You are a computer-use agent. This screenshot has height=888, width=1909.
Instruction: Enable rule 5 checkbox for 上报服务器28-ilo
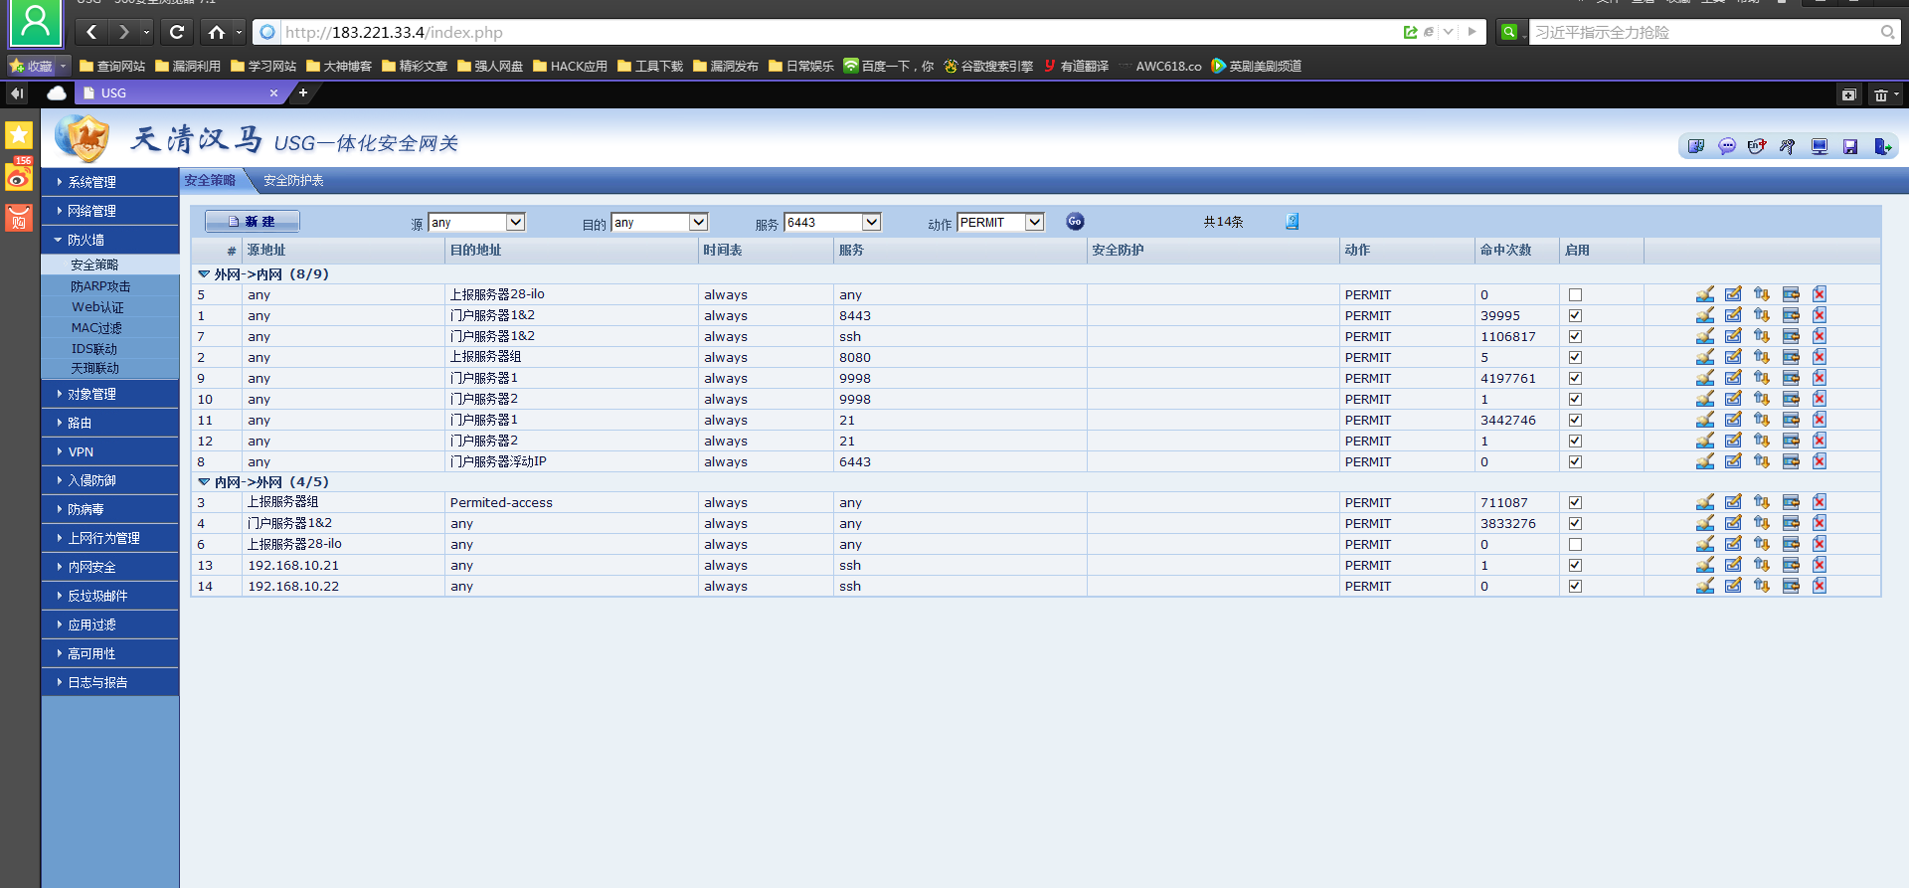(1575, 295)
